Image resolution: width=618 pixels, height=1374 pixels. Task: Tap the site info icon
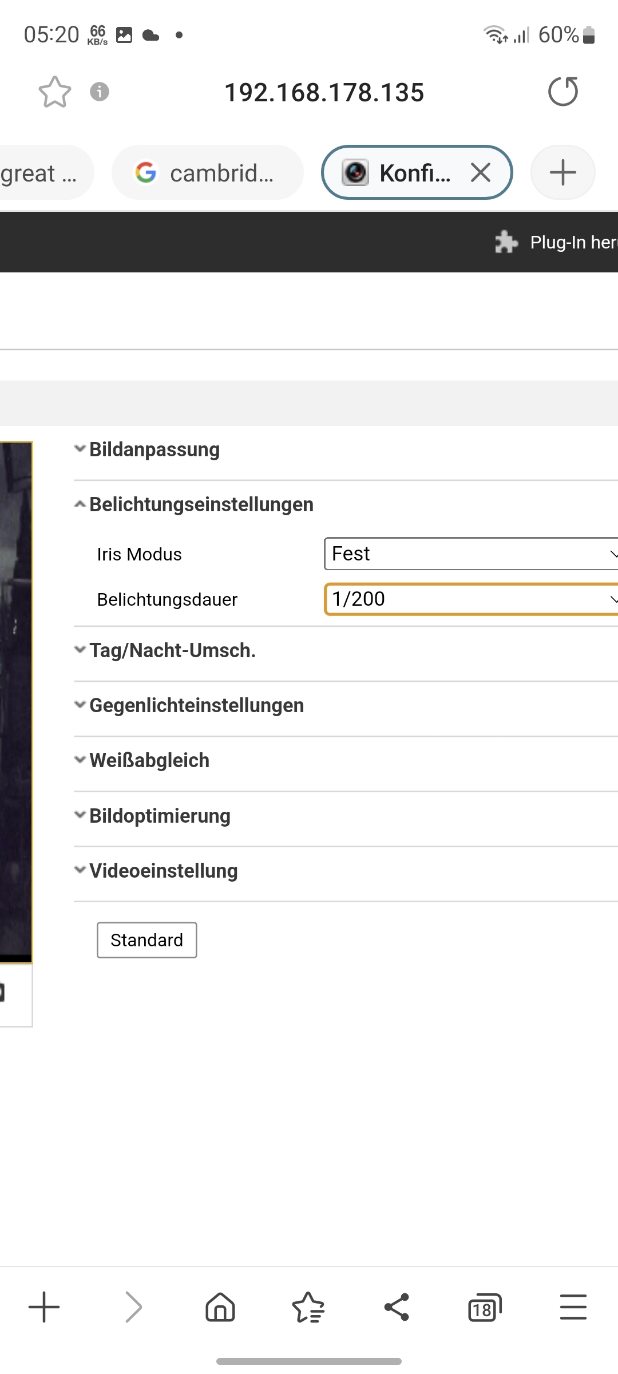coord(100,92)
